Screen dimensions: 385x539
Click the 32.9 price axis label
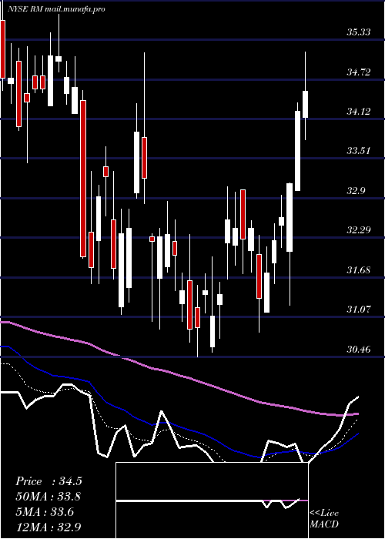(356, 190)
